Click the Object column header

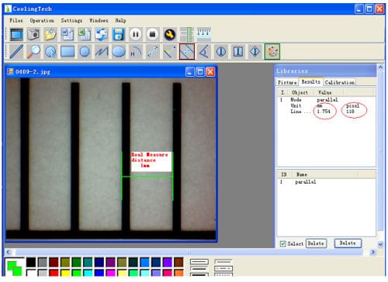(300, 92)
